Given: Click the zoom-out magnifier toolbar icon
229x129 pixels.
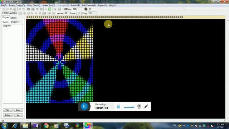Looking at the screenshot, I should 53,13.
